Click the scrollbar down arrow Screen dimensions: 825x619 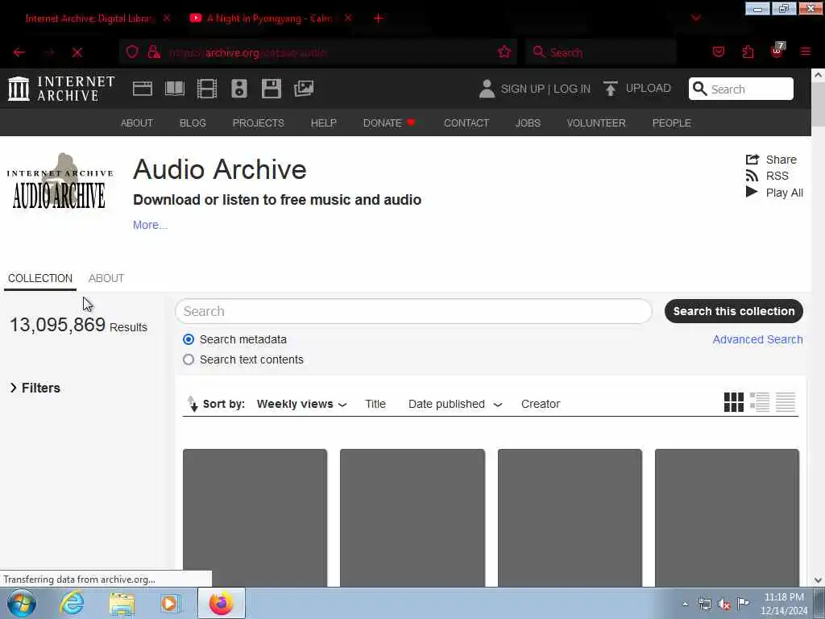pos(819,580)
